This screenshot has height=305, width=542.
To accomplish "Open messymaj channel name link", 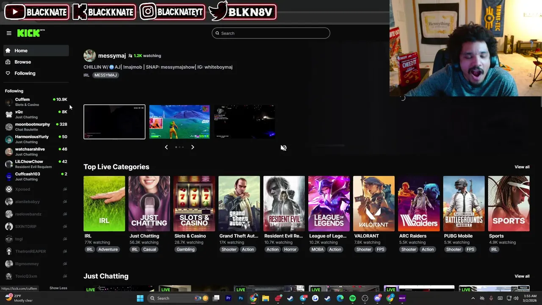I will [x=112, y=55].
